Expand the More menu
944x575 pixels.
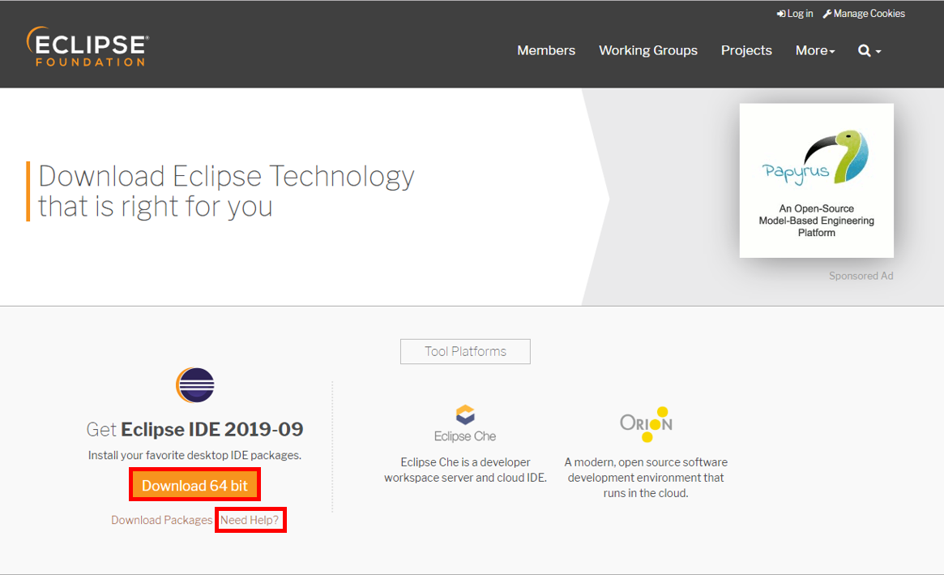pyautogui.click(x=815, y=50)
